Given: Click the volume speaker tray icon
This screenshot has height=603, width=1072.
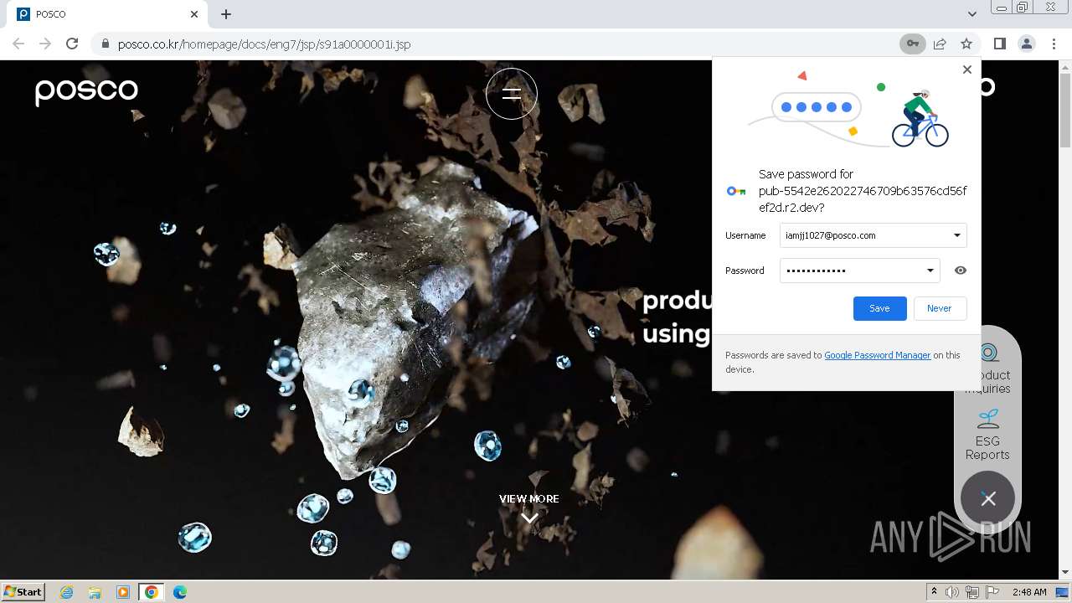Looking at the screenshot, I should (x=952, y=592).
